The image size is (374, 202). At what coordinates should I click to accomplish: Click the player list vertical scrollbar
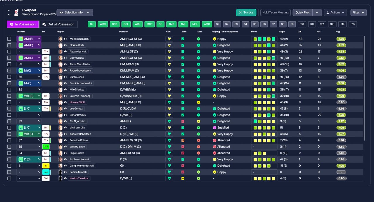[364, 88]
